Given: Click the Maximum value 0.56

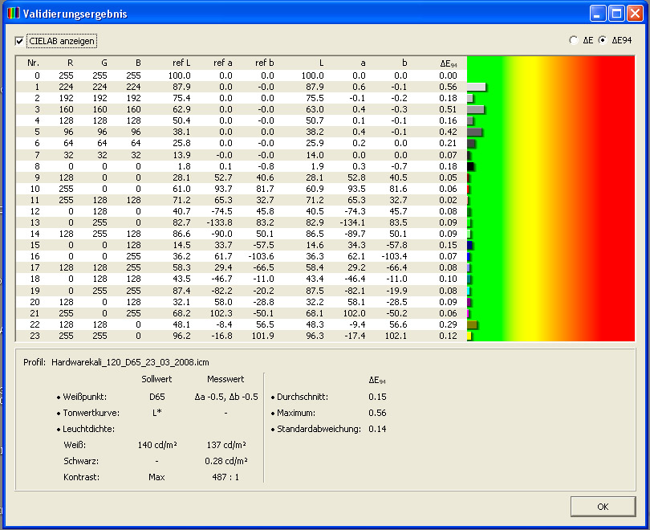Looking at the screenshot, I should tap(377, 413).
